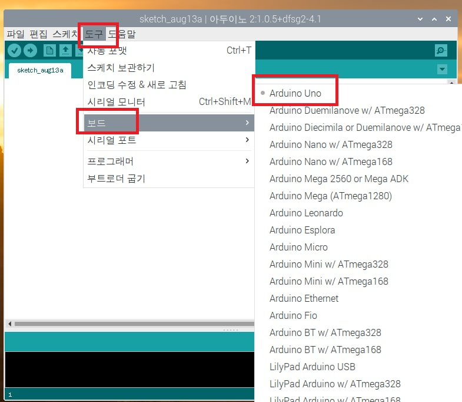Select the LilyPad Arduino USB board
Viewport: 462px width, 402px height.
(358, 367)
